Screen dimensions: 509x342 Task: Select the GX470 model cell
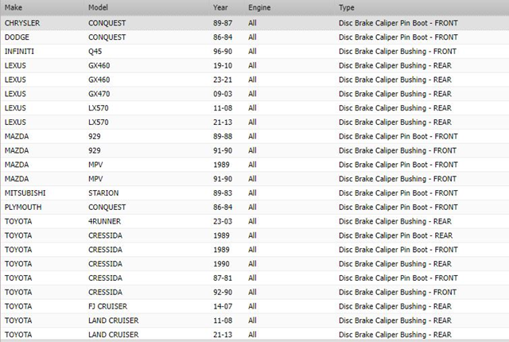[99, 94]
